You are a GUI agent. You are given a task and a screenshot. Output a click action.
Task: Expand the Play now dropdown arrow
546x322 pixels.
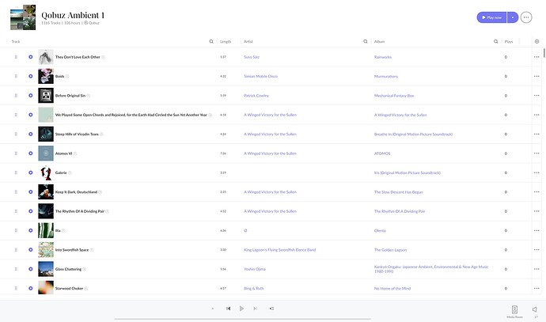513,17
